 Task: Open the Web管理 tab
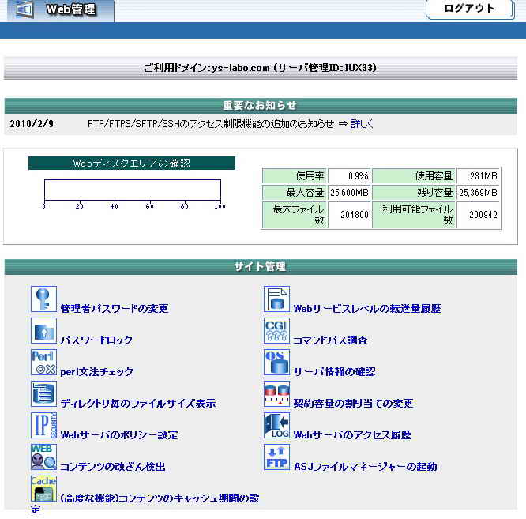tap(59, 10)
